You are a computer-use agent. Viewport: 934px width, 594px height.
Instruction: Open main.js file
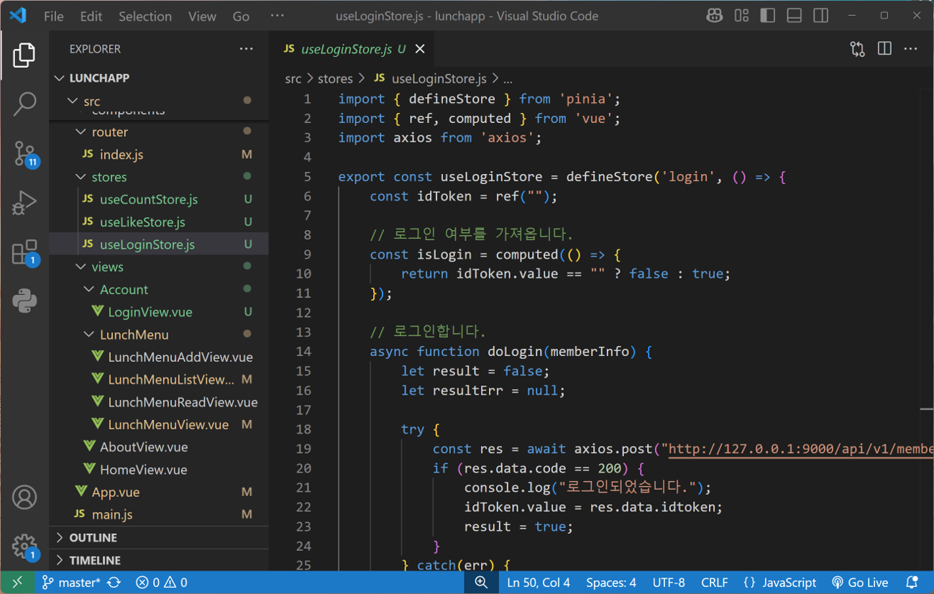[159, 514]
